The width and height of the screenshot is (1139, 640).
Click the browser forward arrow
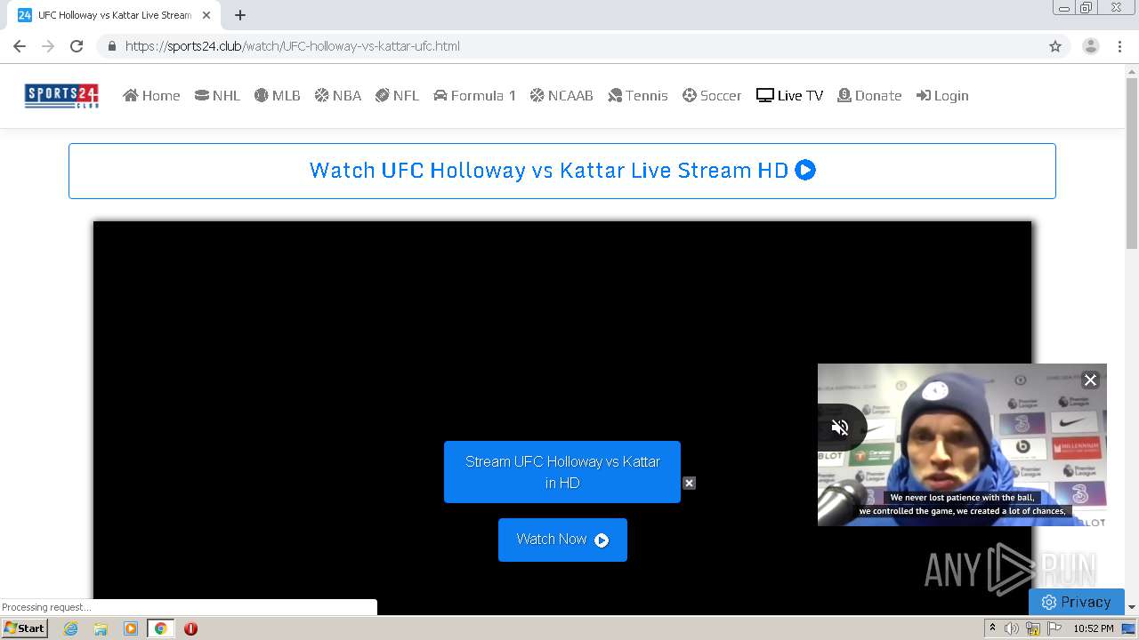[x=48, y=46]
